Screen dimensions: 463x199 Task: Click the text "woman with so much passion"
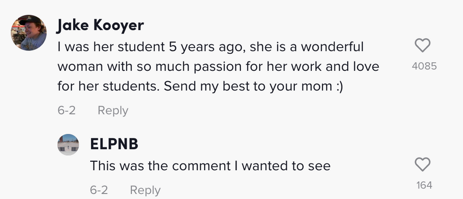(x=139, y=66)
